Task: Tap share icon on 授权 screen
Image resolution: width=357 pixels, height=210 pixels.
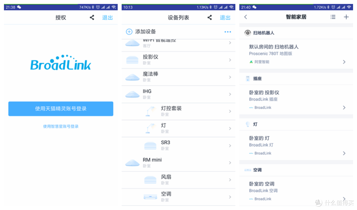Action: point(92,17)
